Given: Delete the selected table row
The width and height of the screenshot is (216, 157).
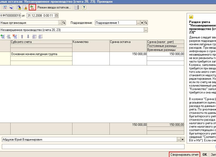Looking at the screenshot, I should pyautogui.click(x=15, y=37).
